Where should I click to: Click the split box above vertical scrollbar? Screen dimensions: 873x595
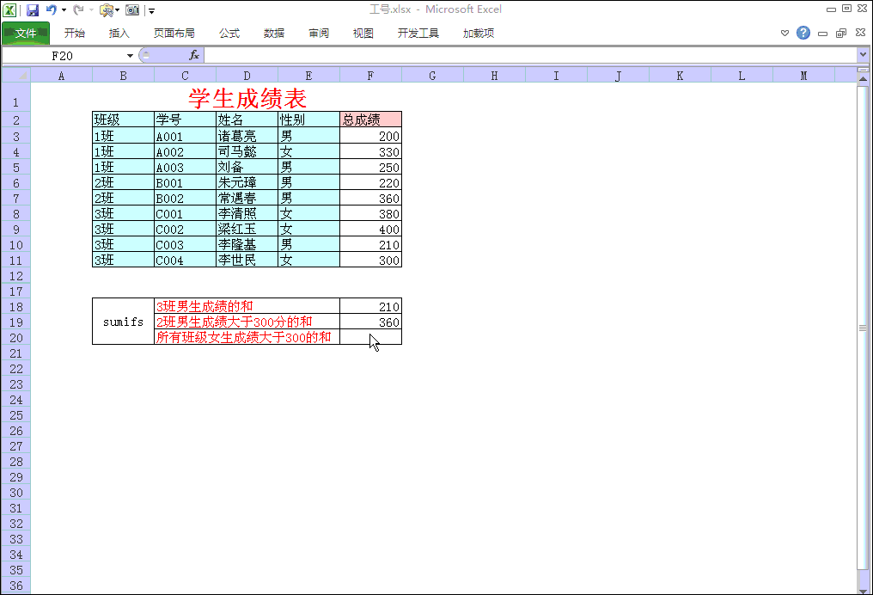pyautogui.click(x=863, y=70)
